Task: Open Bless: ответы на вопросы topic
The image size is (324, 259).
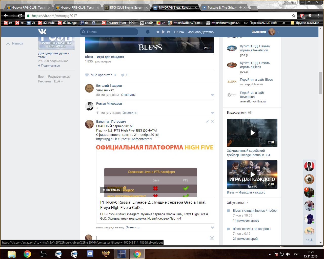Action: (x=252, y=229)
